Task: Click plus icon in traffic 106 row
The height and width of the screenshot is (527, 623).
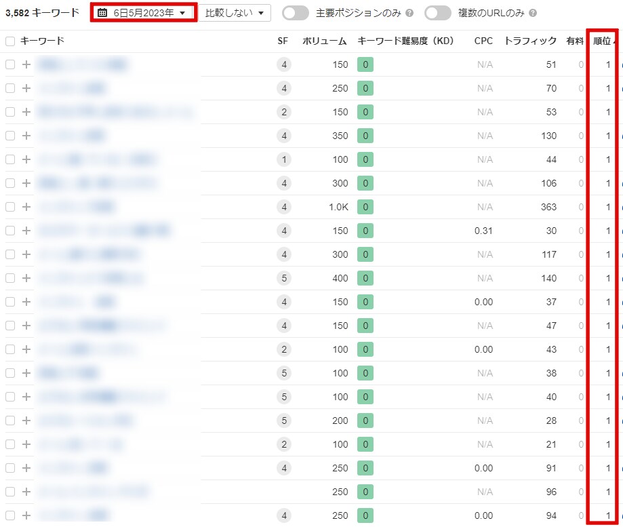Action: [26, 183]
